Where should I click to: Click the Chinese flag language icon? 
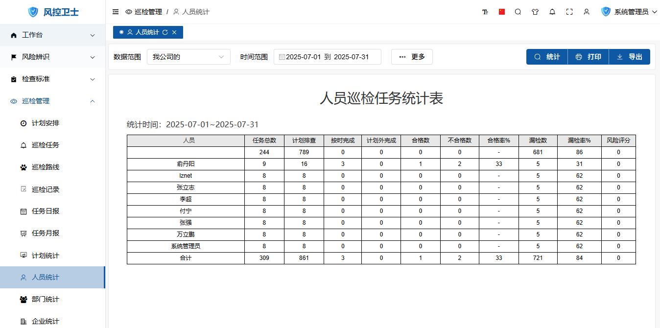pos(502,12)
